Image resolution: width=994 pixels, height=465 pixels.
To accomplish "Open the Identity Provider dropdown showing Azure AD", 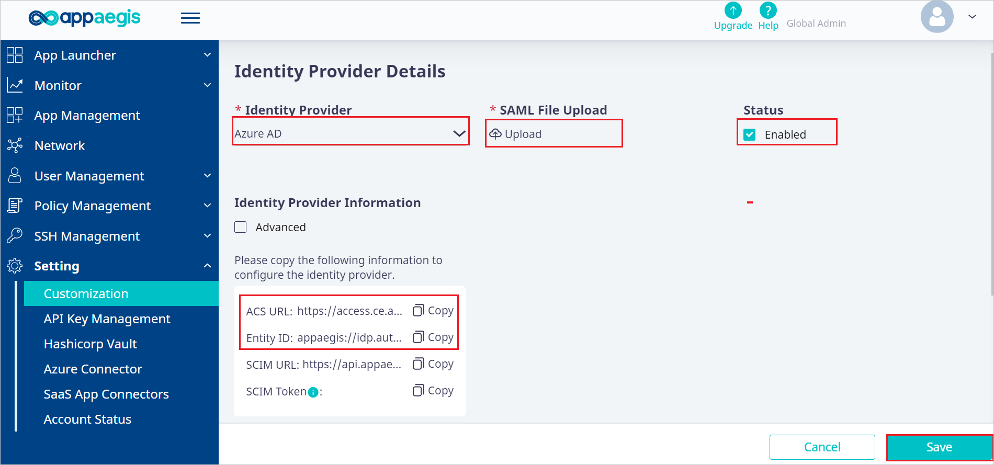I will click(x=351, y=132).
